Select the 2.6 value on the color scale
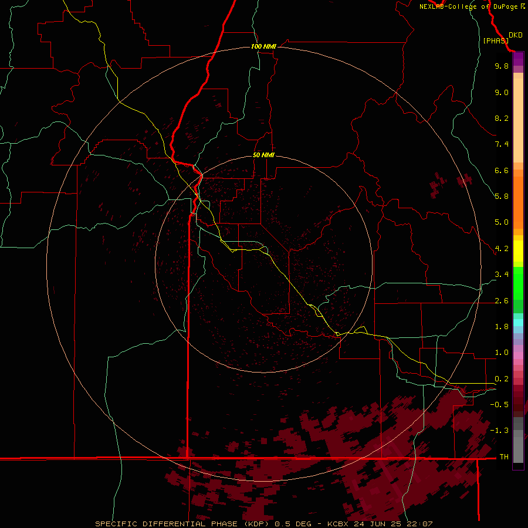Screen dimensions: 528x528 point(502,301)
